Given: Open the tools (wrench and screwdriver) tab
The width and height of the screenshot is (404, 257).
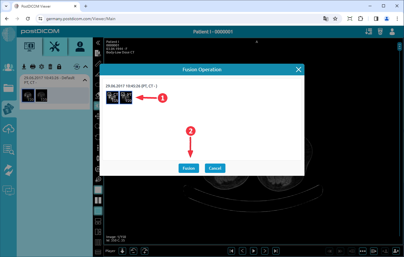Looking at the screenshot, I should pyautogui.click(x=55, y=46).
